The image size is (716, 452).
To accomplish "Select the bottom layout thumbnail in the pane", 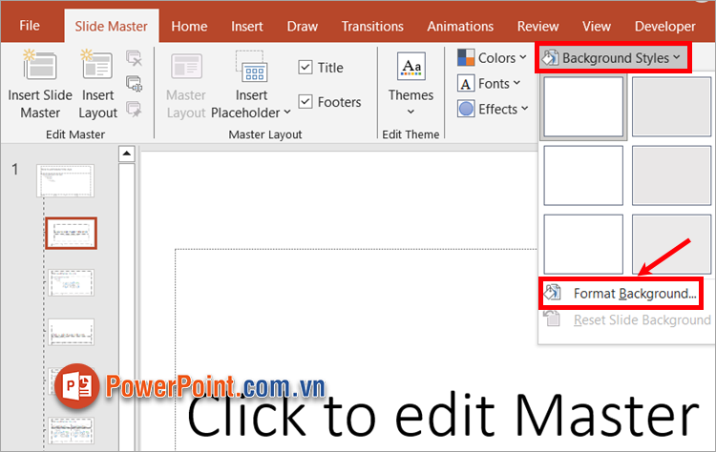I will (x=72, y=431).
